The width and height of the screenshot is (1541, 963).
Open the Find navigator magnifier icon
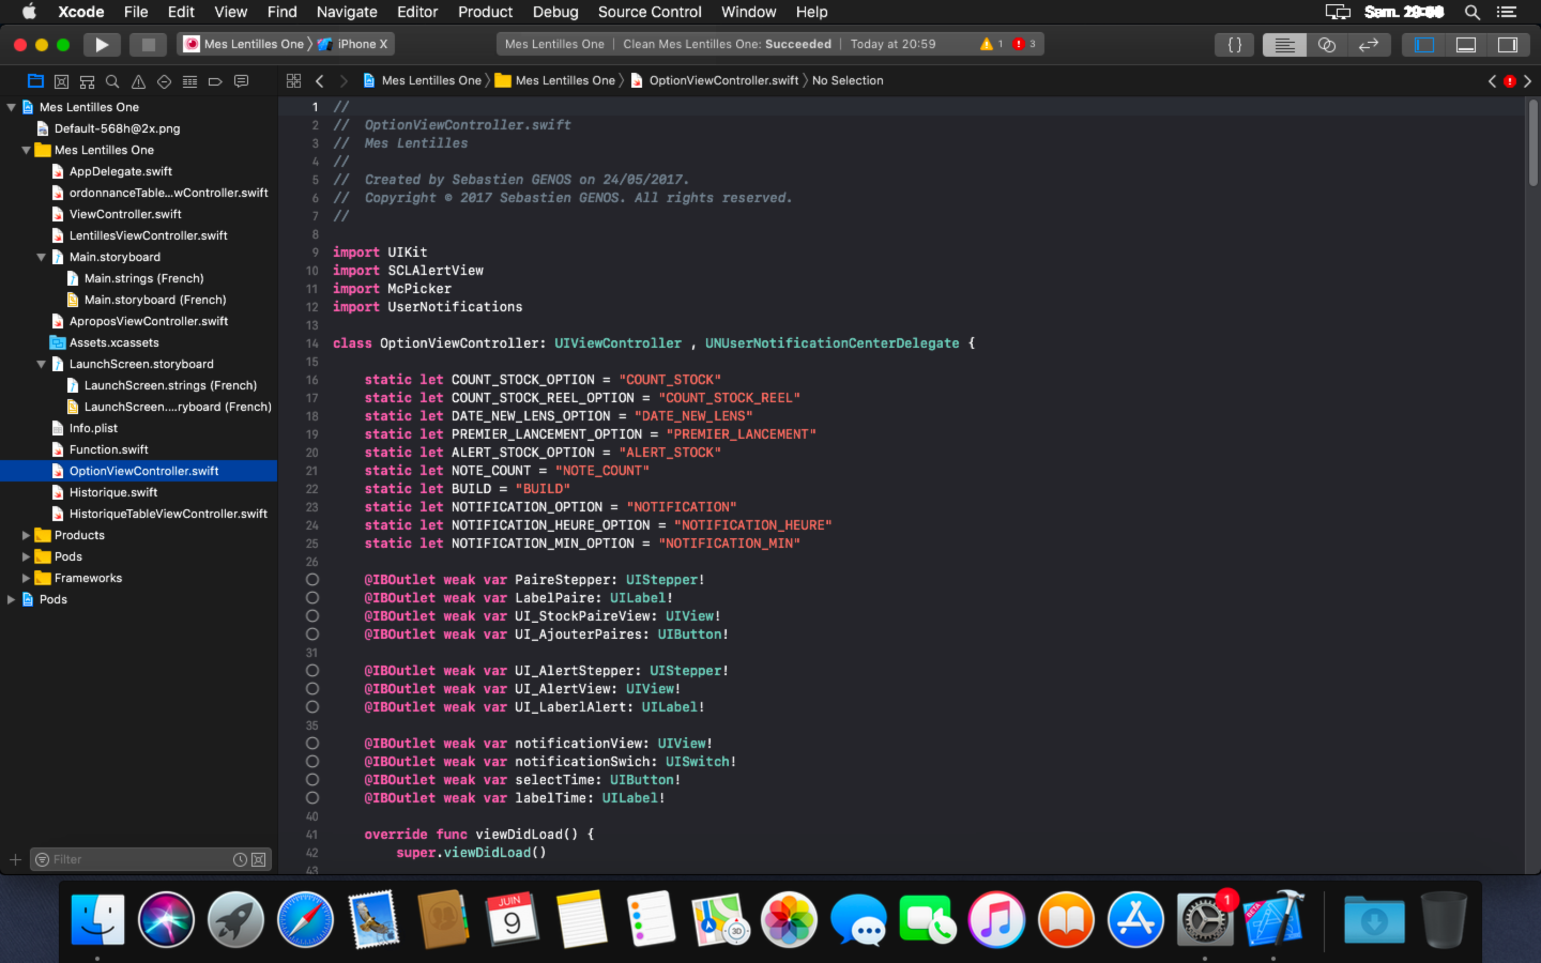pyautogui.click(x=112, y=81)
